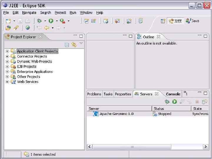The image size is (212, 159).
Task: Open the Search menu
Action: click(46, 13)
